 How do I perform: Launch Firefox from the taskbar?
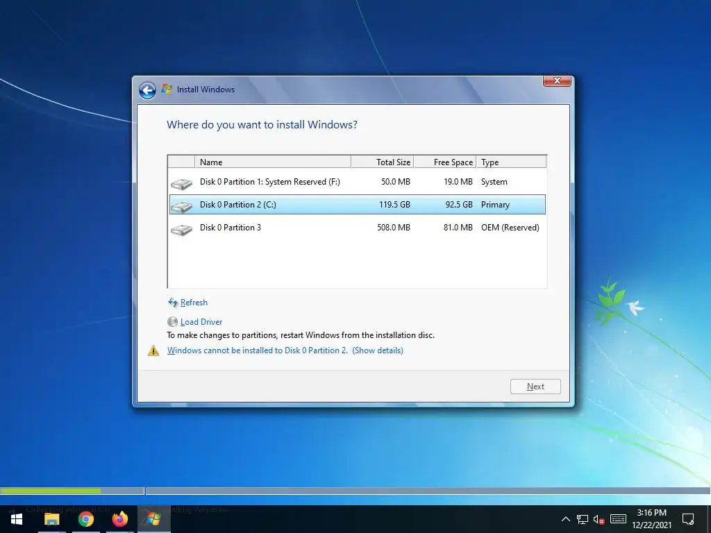(119, 519)
